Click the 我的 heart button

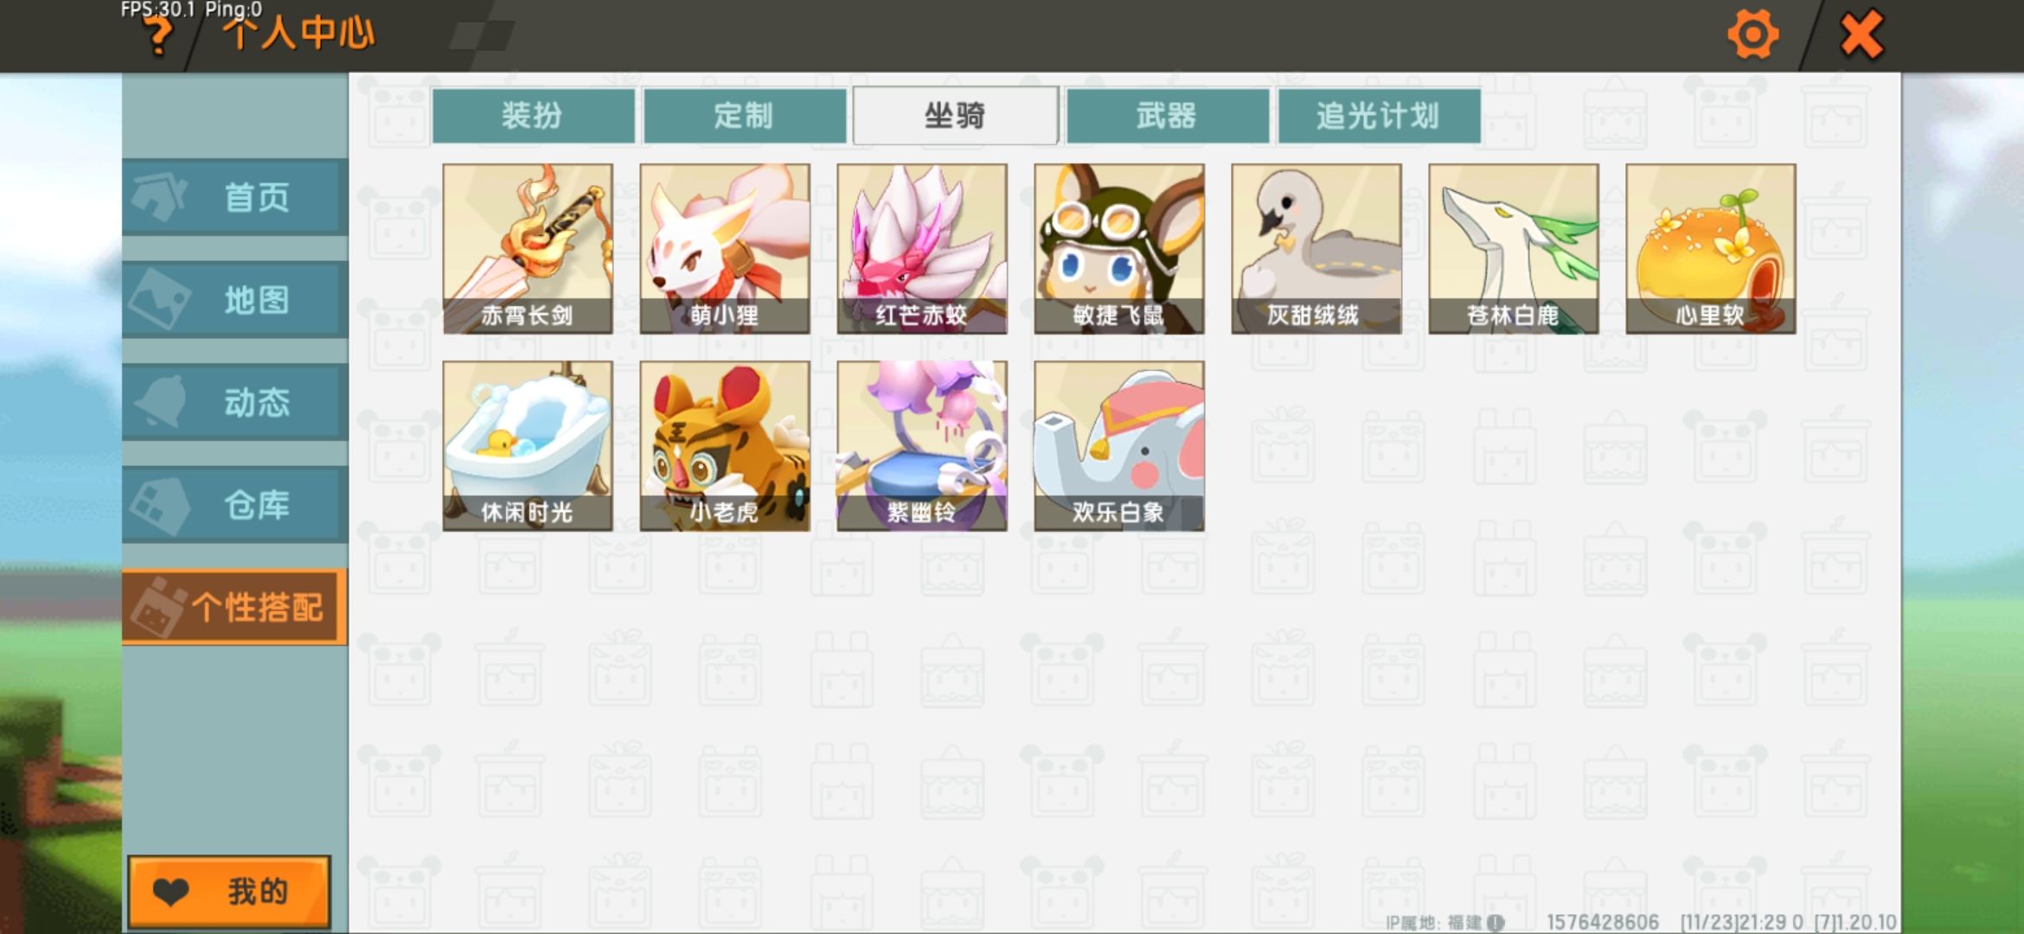pos(229,892)
